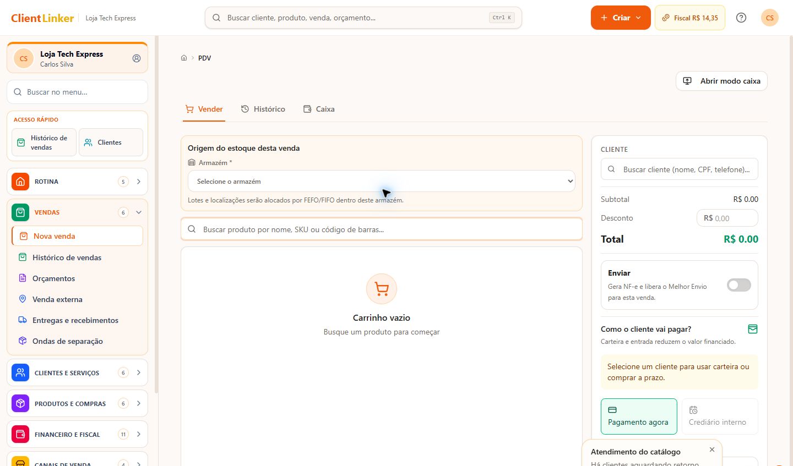This screenshot has width=793, height=466.
Task: Click the payment card icon beside 'Como o cliente vai pagar?'
Action: click(x=753, y=329)
